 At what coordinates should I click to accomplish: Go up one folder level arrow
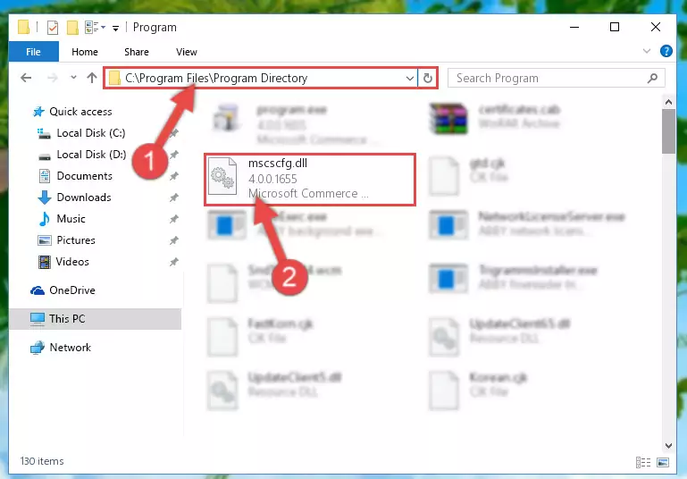point(92,78)
